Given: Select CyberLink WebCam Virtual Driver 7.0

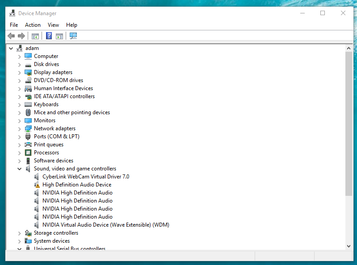Looking at the screenshot, I should (86, 177).
